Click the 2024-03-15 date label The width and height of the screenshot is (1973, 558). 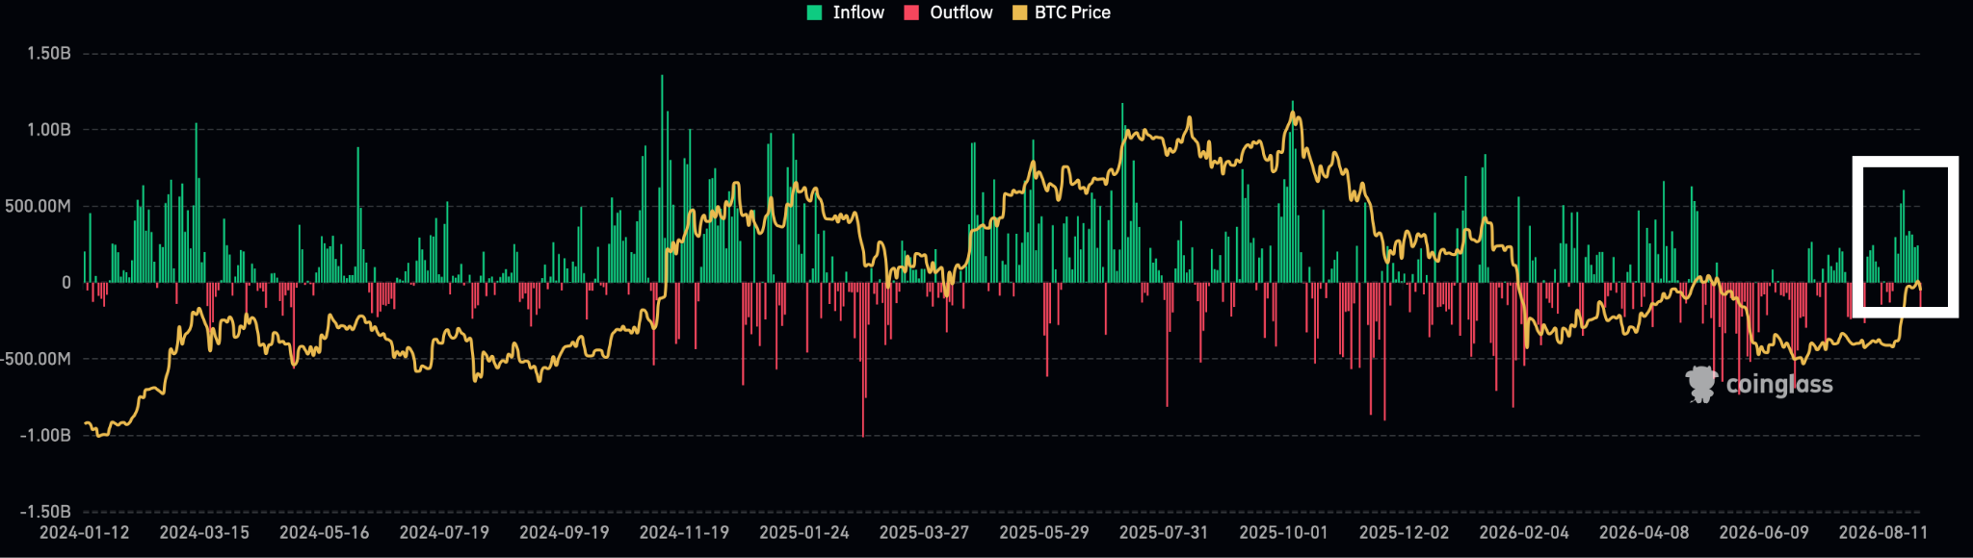tap(204, 532)
